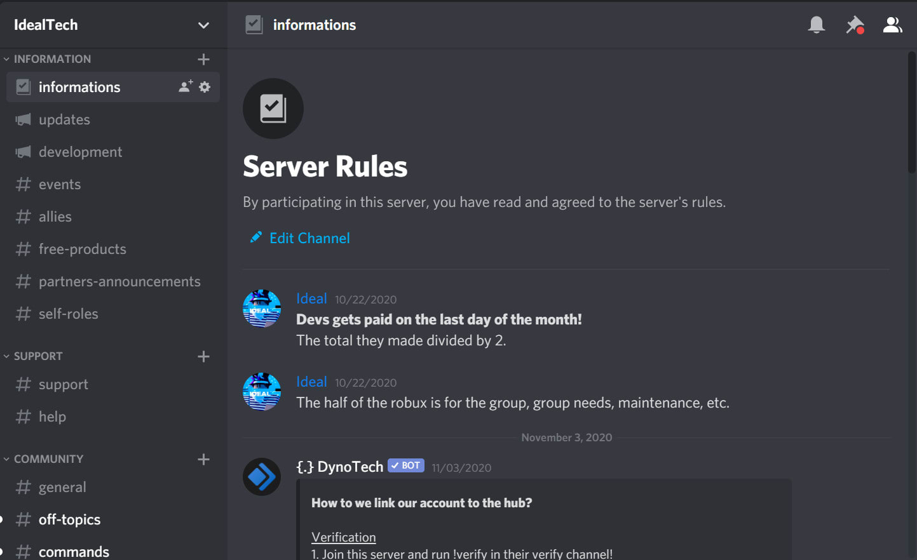The height and width of the screenshot is (560, 917).
Task: Open the IdealTech server dropdown menu
Action: click(x=203, y=25)
